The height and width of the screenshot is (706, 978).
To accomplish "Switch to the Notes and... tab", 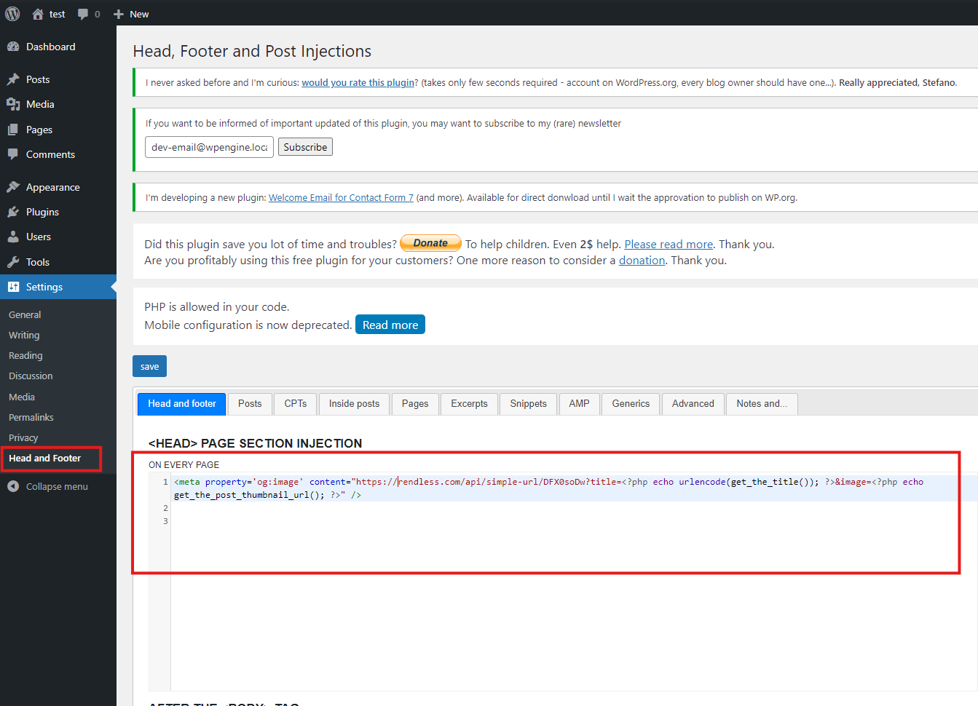I will tap(762, 404).
